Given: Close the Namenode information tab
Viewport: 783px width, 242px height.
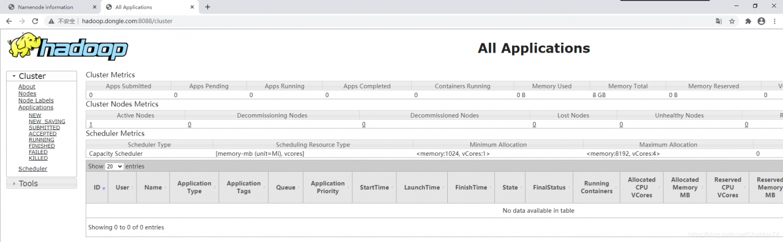Looking at the screenshot, I should tap(94, 7).
